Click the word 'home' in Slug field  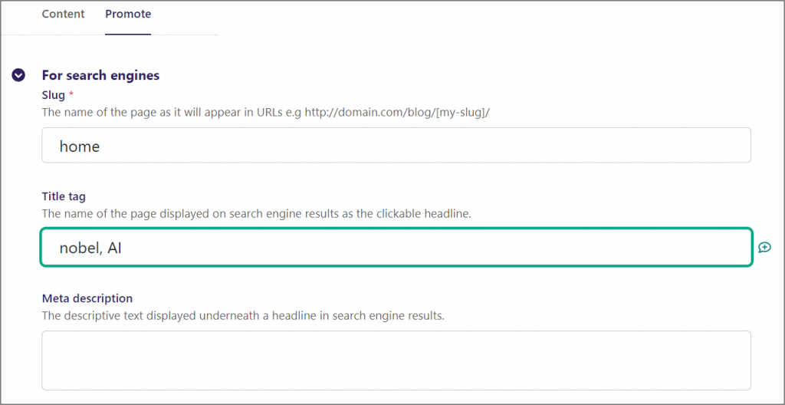[80, 146]
